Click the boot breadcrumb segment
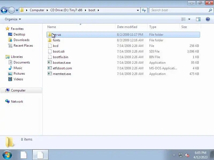 [x=92, y=10]
